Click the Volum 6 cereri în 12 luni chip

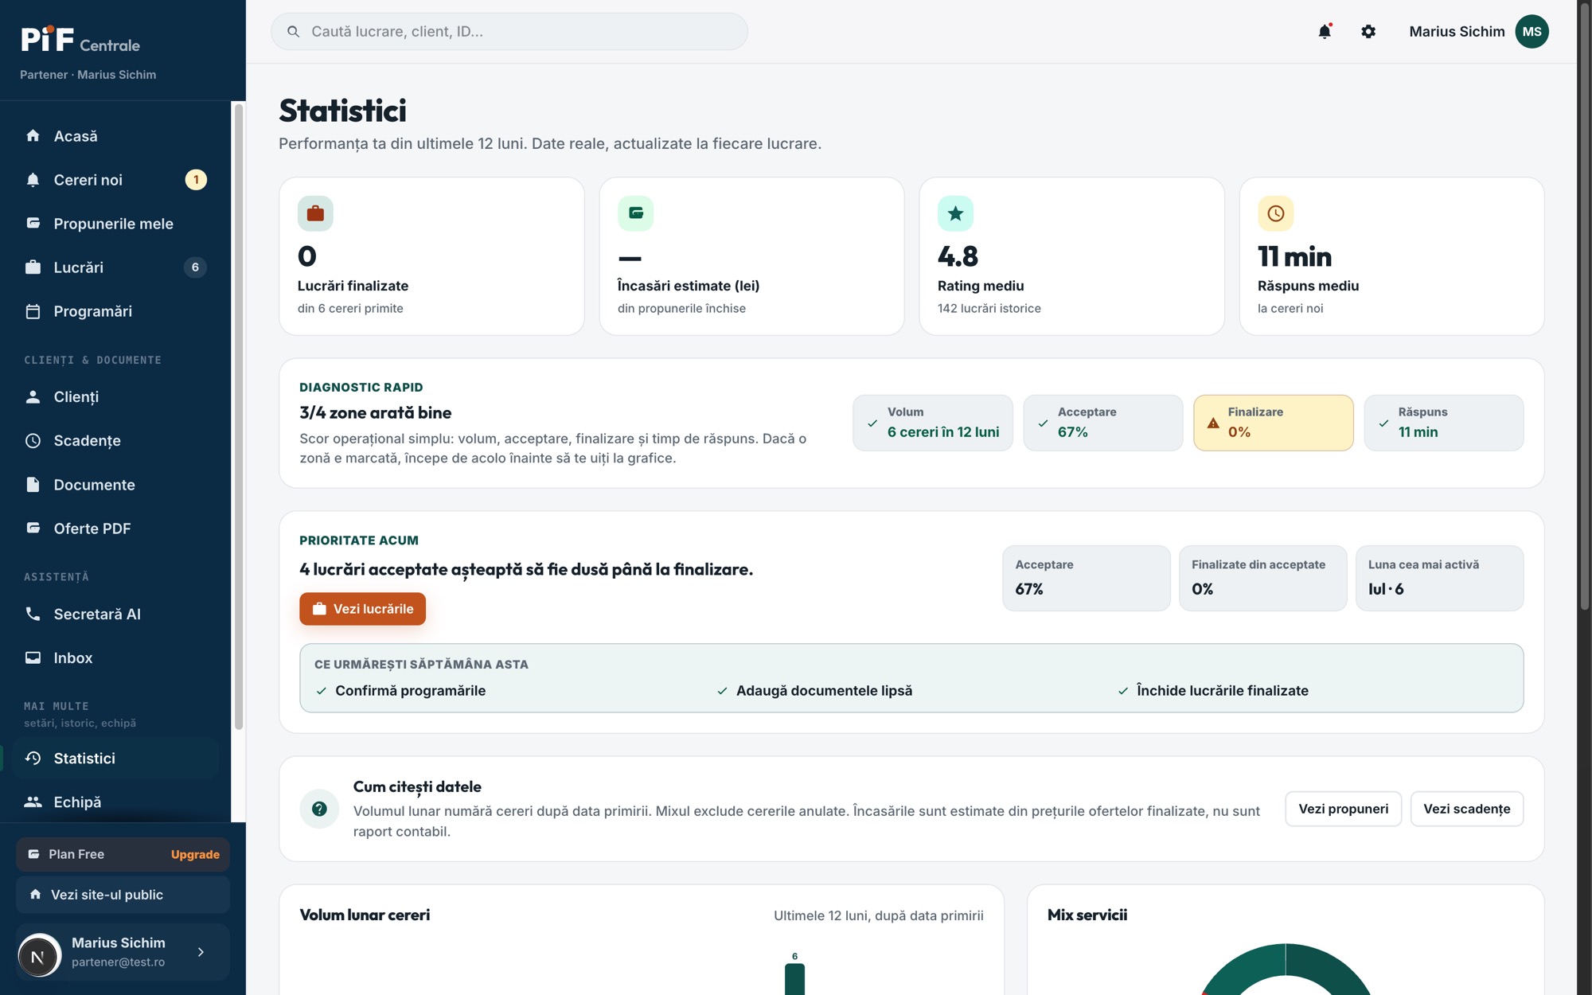[x=933, y=423]
